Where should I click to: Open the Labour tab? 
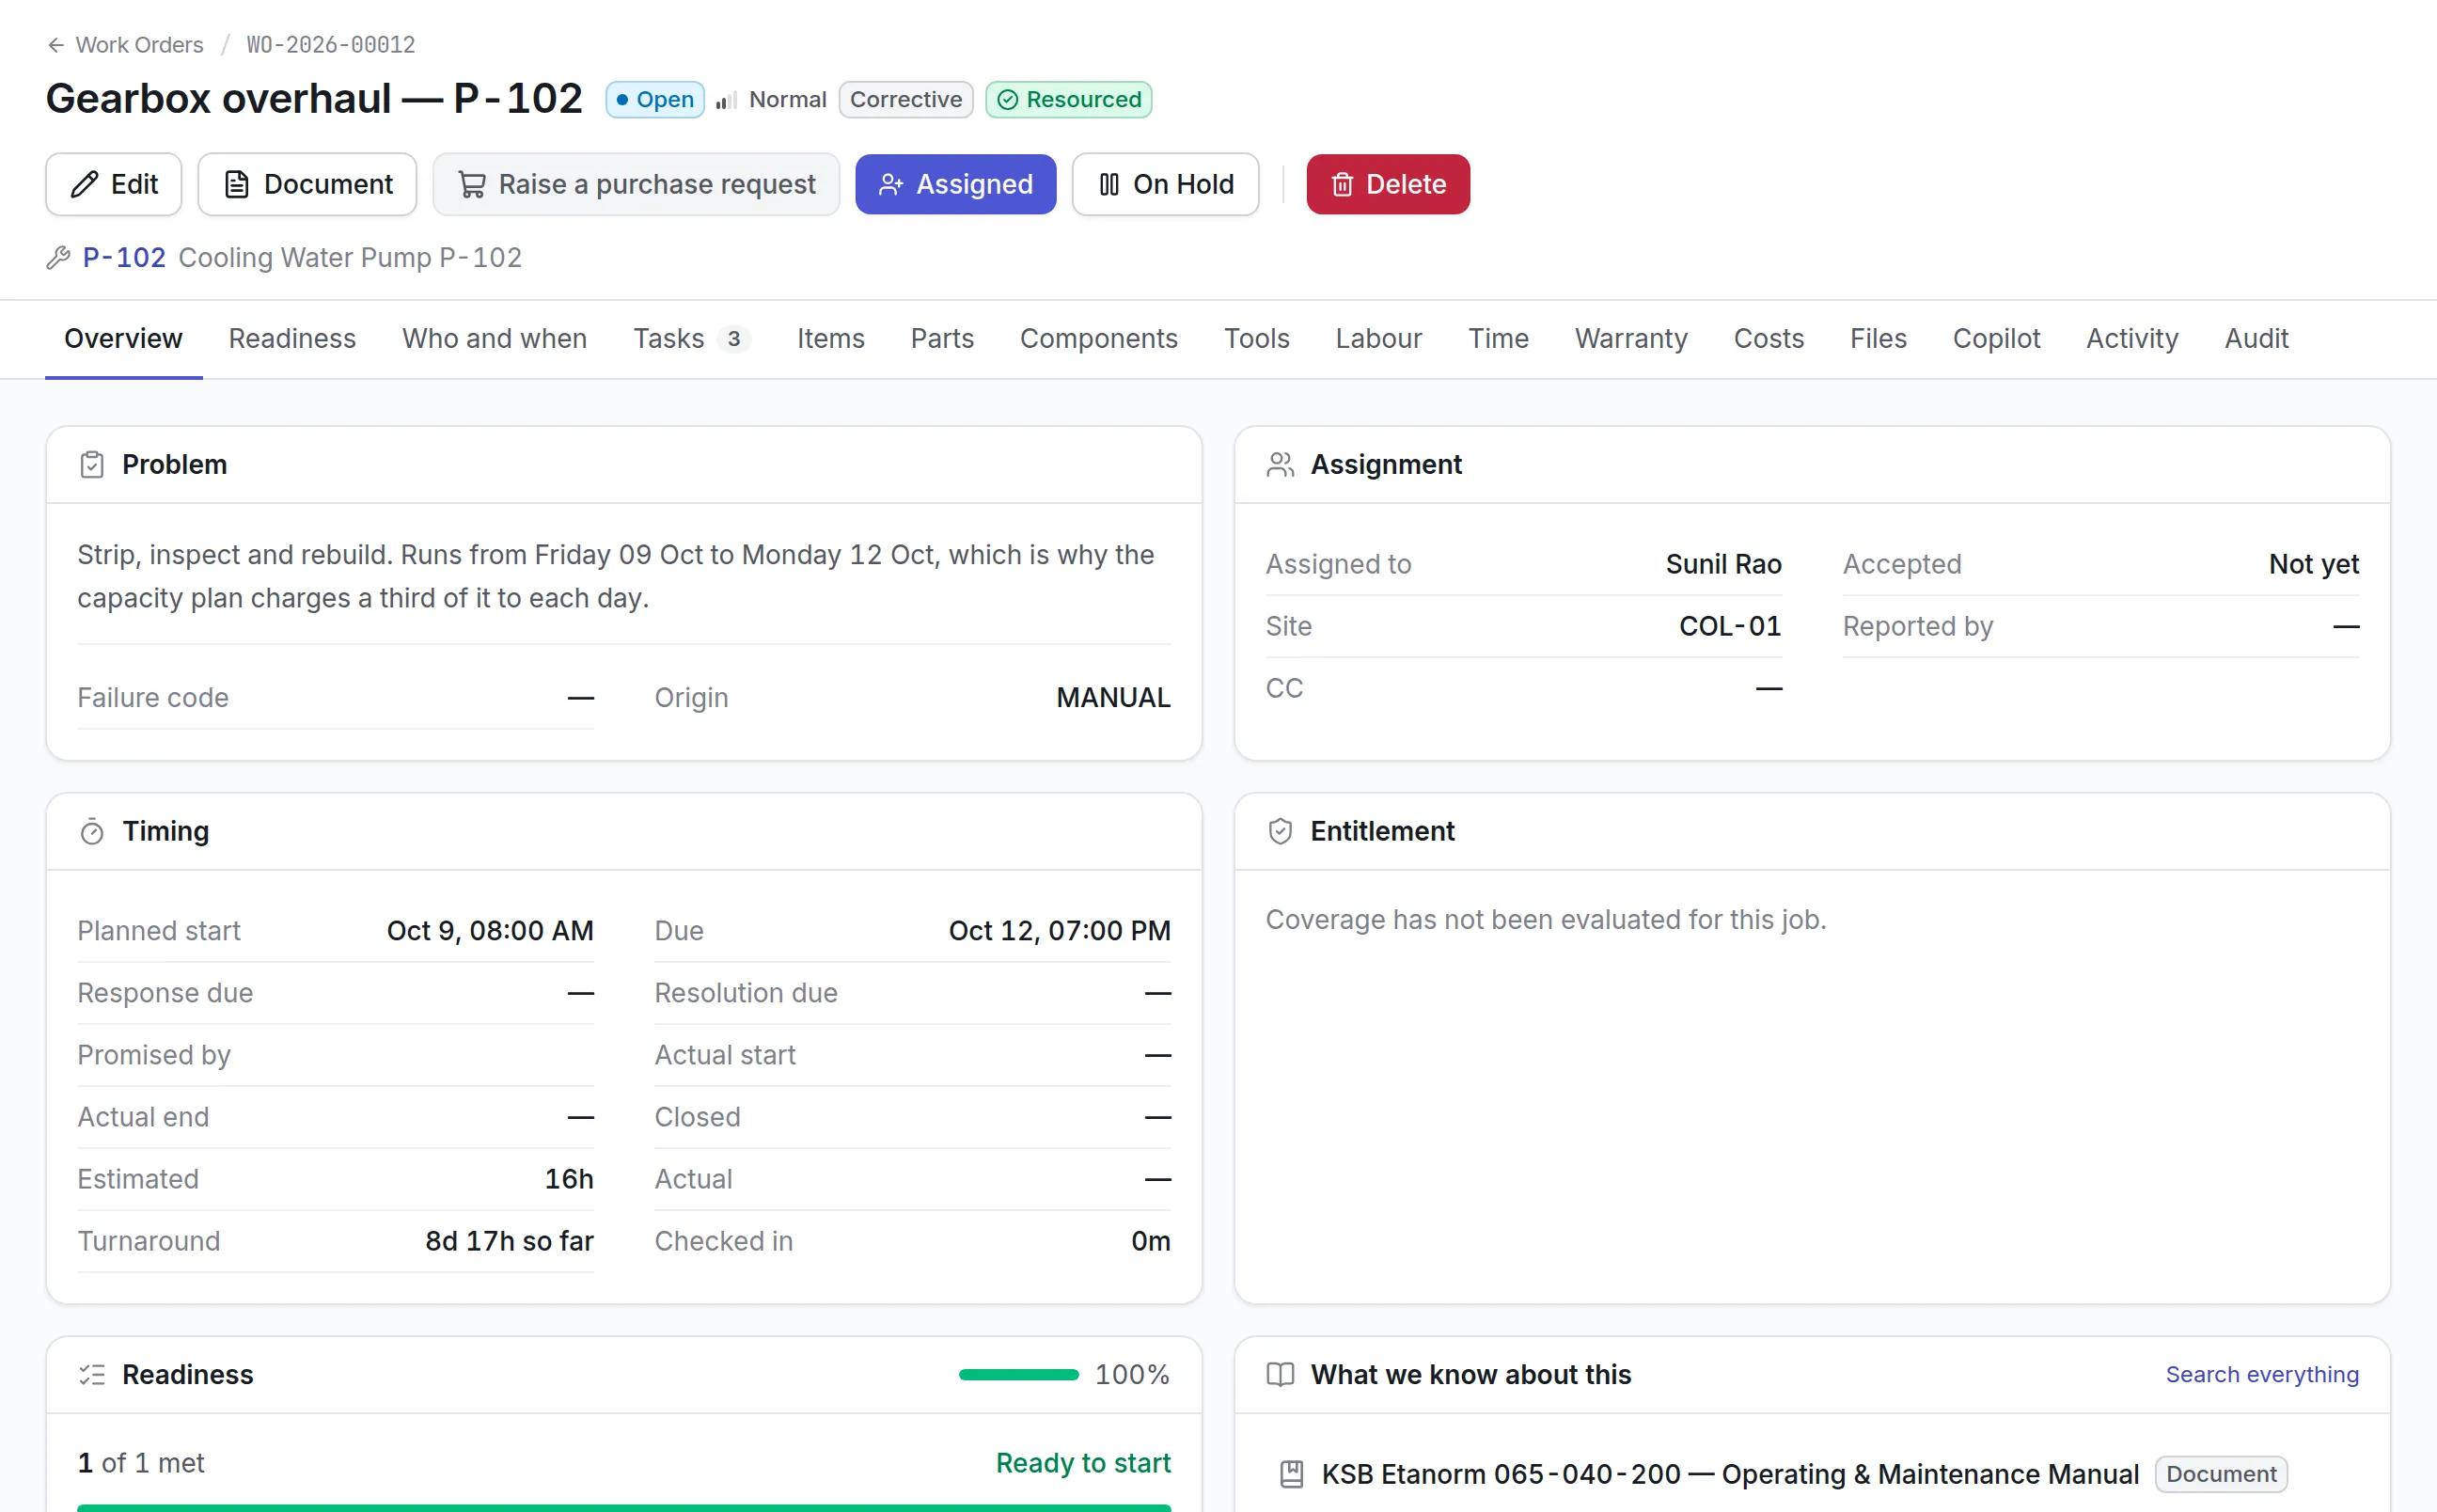click(1378, 339)
